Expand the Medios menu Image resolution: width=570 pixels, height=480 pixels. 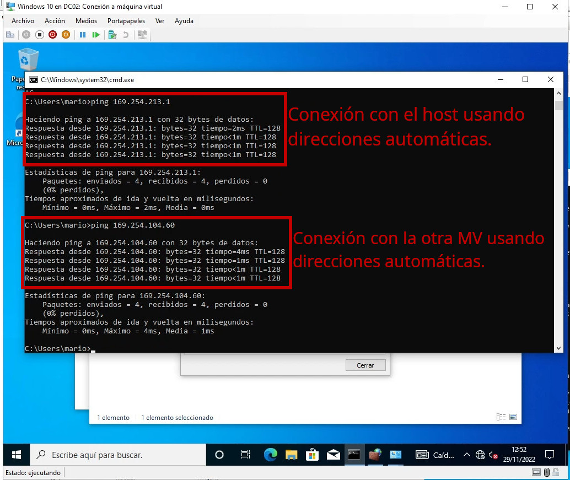point(86,21)
